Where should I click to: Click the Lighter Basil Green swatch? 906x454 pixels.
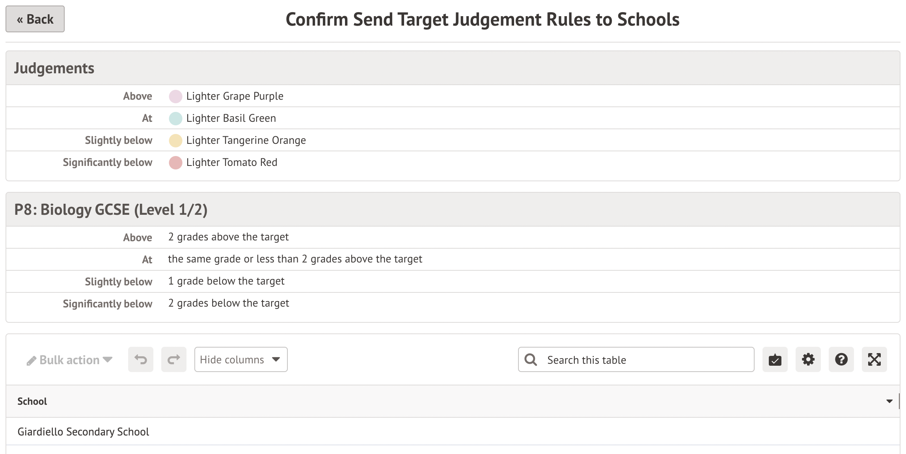coord(175,118)
